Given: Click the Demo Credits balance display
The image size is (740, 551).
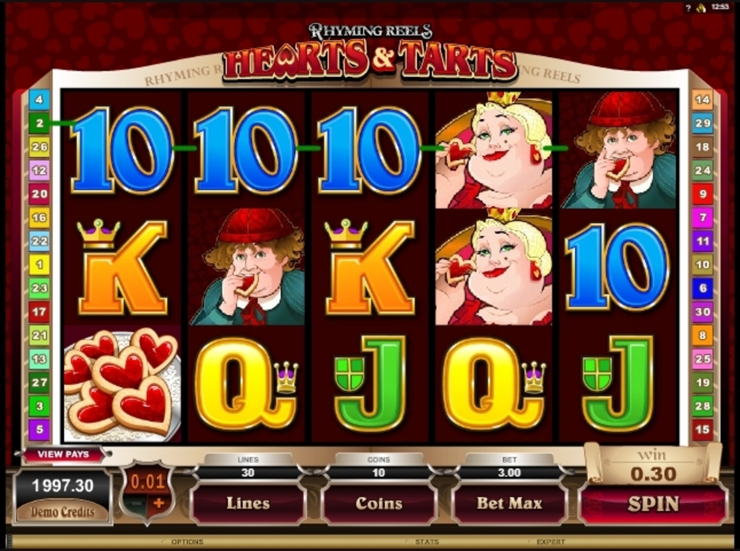Looking at the screenshot, I should pos(62,496).
